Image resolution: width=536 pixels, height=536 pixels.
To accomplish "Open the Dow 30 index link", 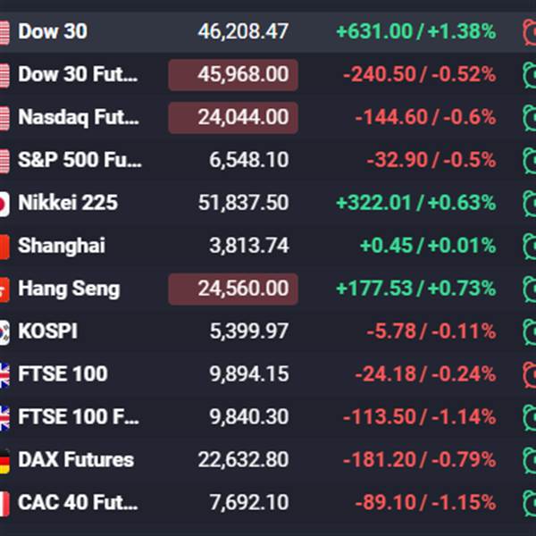I will tap(53, 32).
